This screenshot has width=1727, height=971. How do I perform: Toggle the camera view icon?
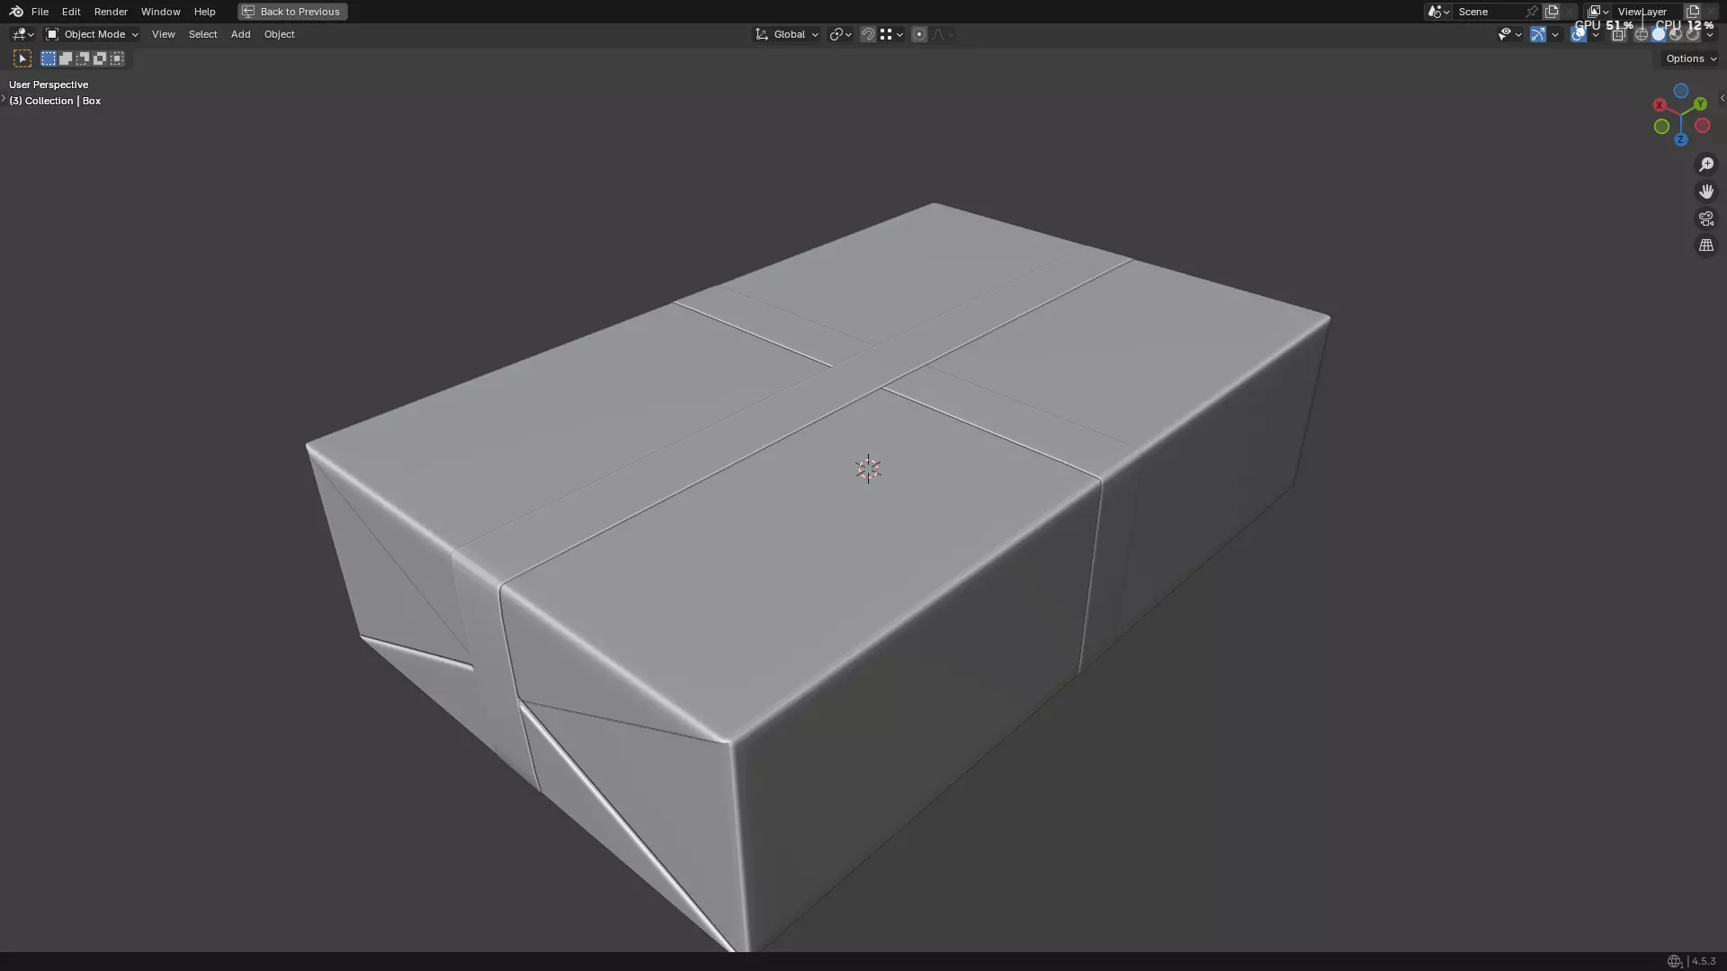[x=1706, y=218]
